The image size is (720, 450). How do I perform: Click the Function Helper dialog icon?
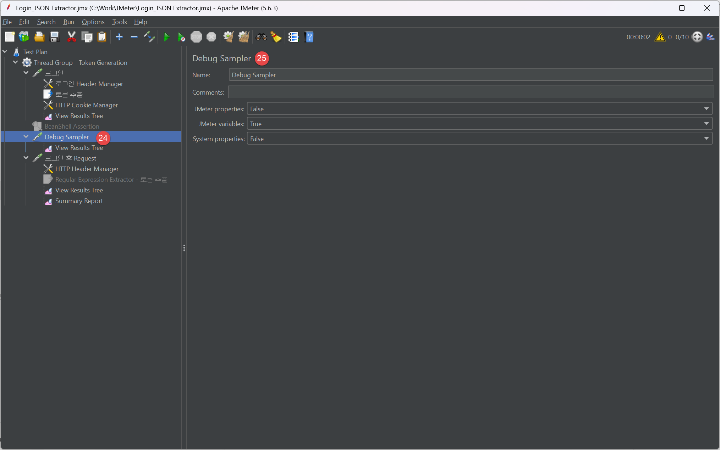point(293,37)
